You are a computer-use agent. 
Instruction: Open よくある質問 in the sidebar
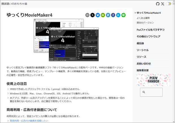(143, 18)
